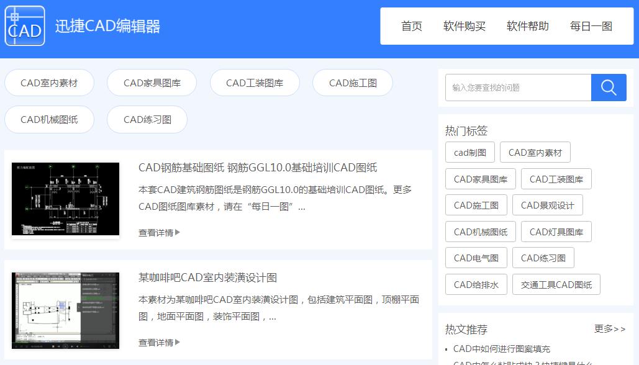Open the 每日一图 page
The image size is (639, 365).
coord(591,26)
